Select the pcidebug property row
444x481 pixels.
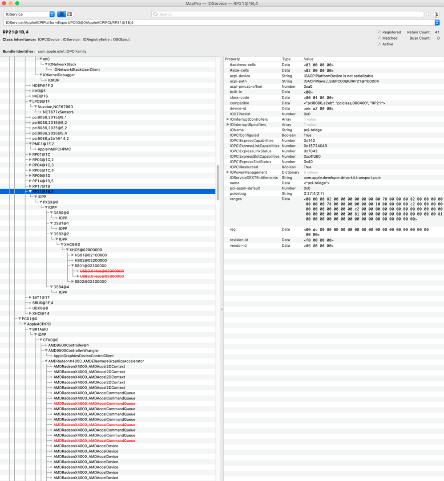pos(334,194)
